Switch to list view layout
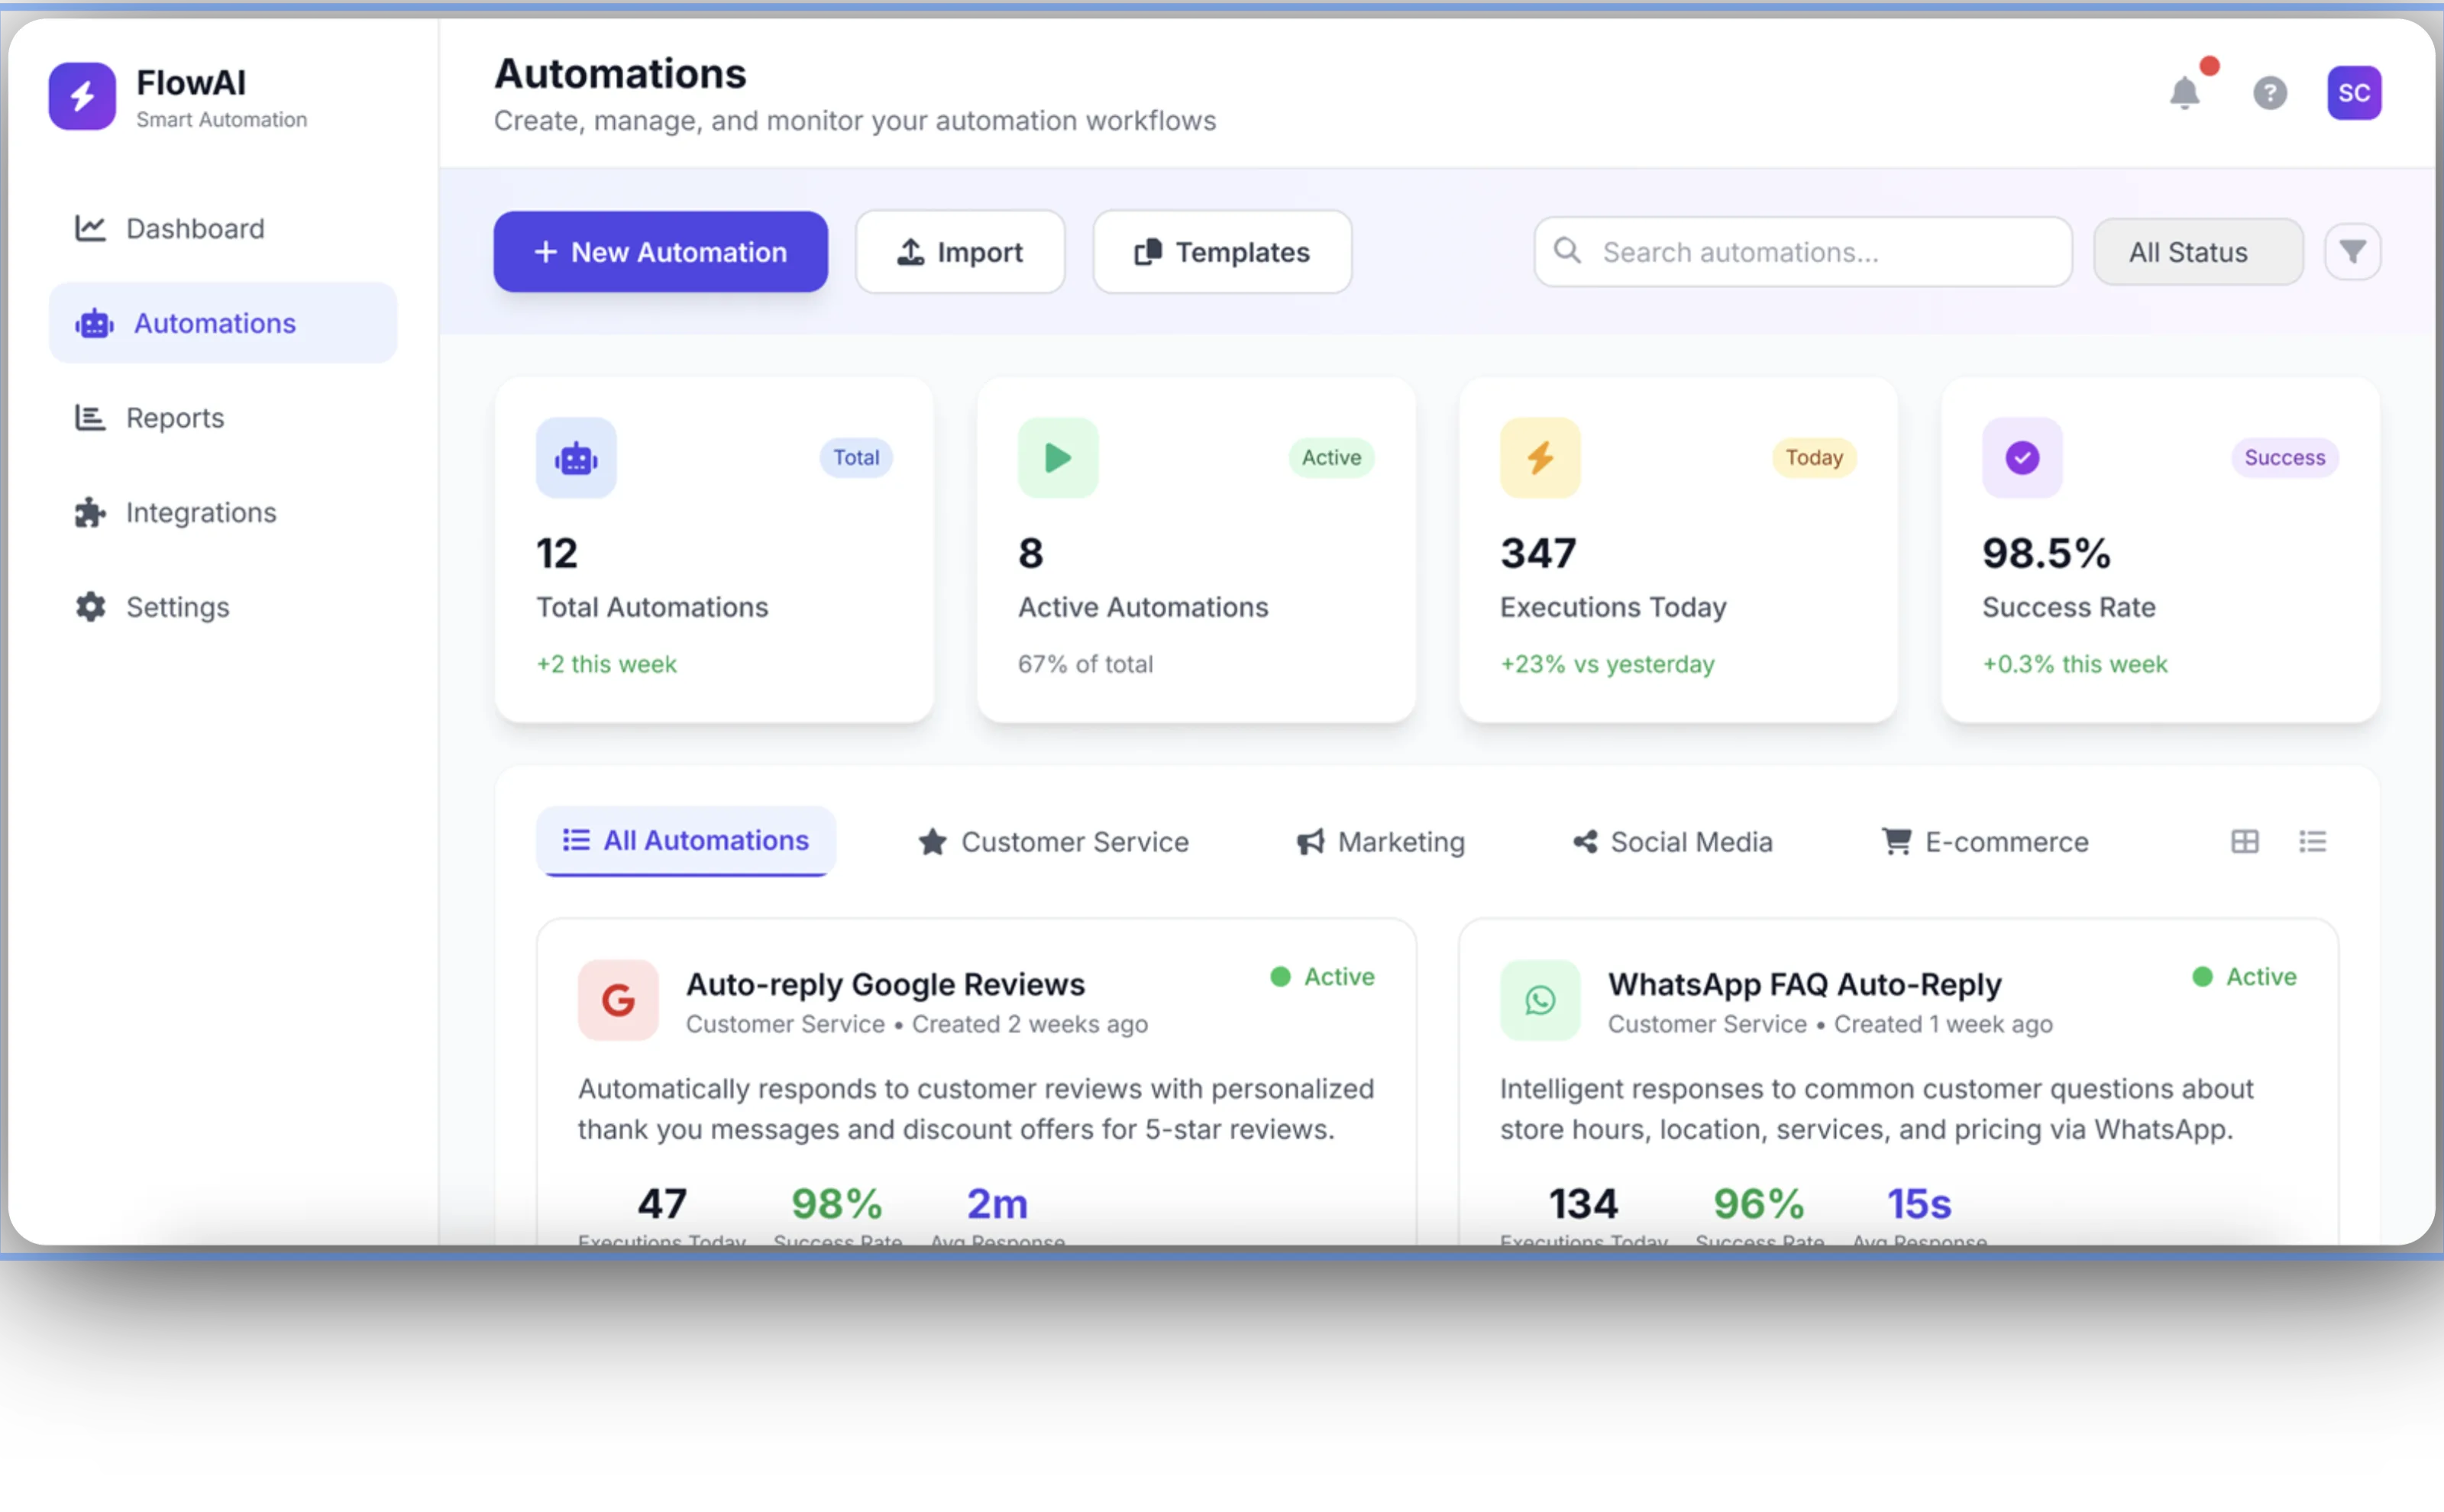Viewport: 2444px width, 1512px height. click(x=2313, y=842)
